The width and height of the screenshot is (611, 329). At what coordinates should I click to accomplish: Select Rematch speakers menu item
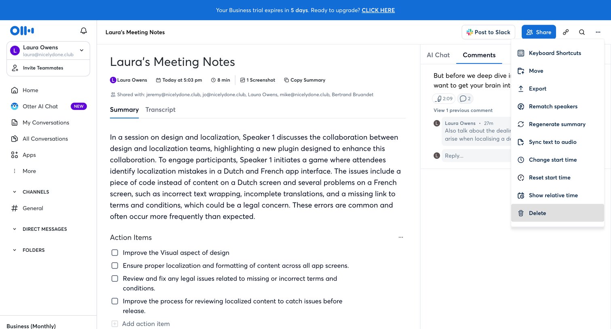(558, 106)
